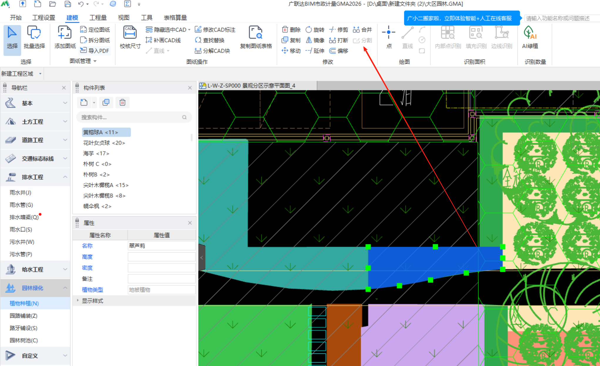This screenshot has width=600, height=366.
Task: Click the 镜像 mirror tool
Action: [315, 40]
